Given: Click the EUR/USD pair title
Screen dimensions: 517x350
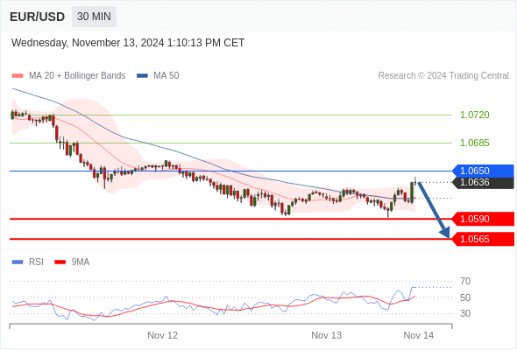Looking at the screenshot, I should tap(38, 17).
